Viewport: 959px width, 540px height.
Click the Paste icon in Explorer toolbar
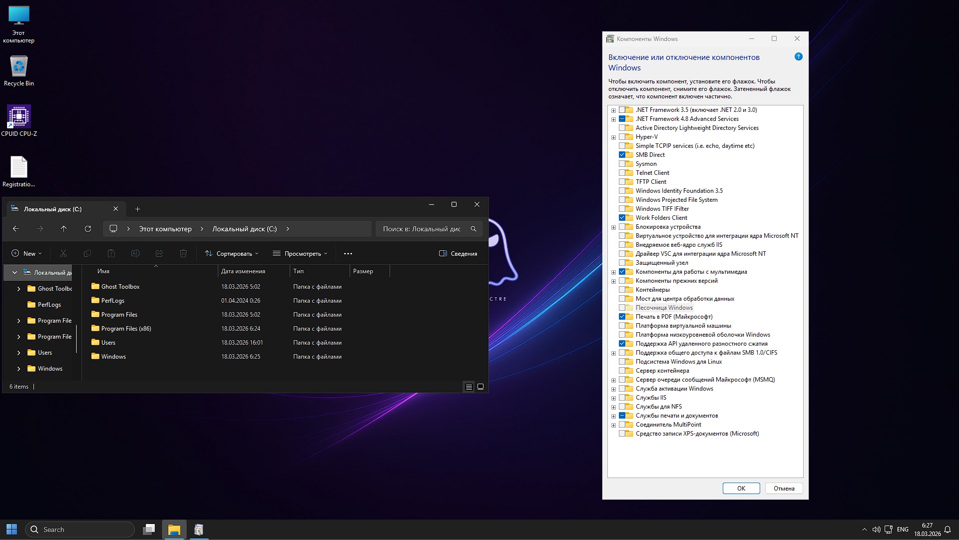pyautogui.click(x=111, y=253)
